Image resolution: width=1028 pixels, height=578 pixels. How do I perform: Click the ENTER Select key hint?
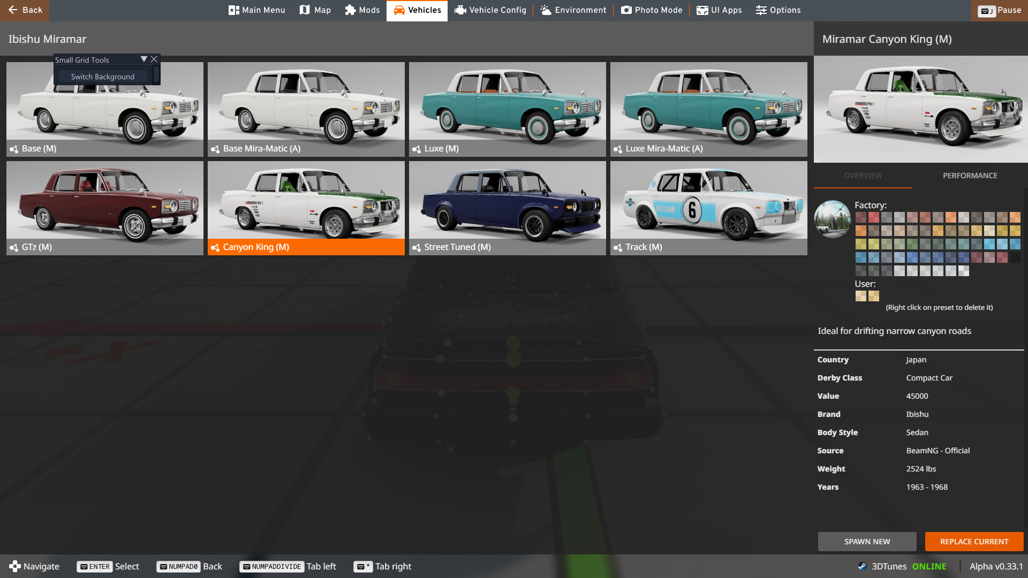(x=108, y=566)
